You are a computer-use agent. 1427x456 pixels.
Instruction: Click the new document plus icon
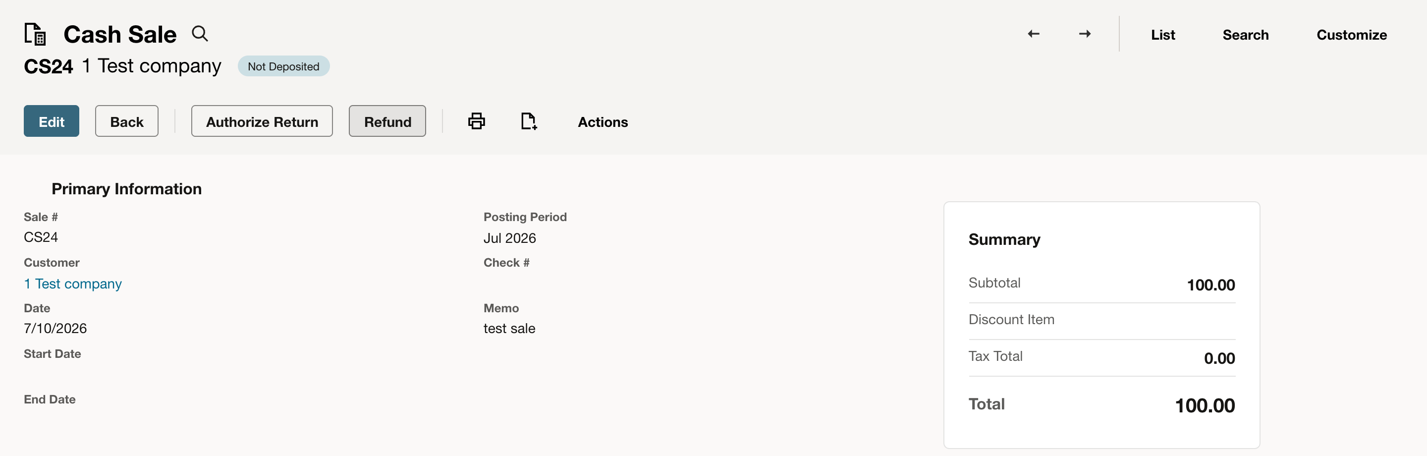pos(529,121)
